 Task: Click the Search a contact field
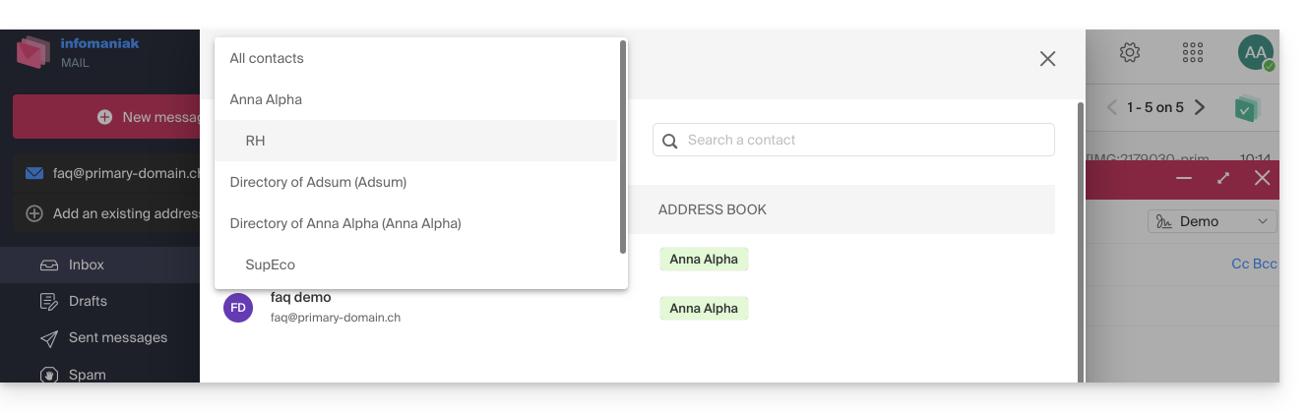pyautogui.click(x=853, y=140)
